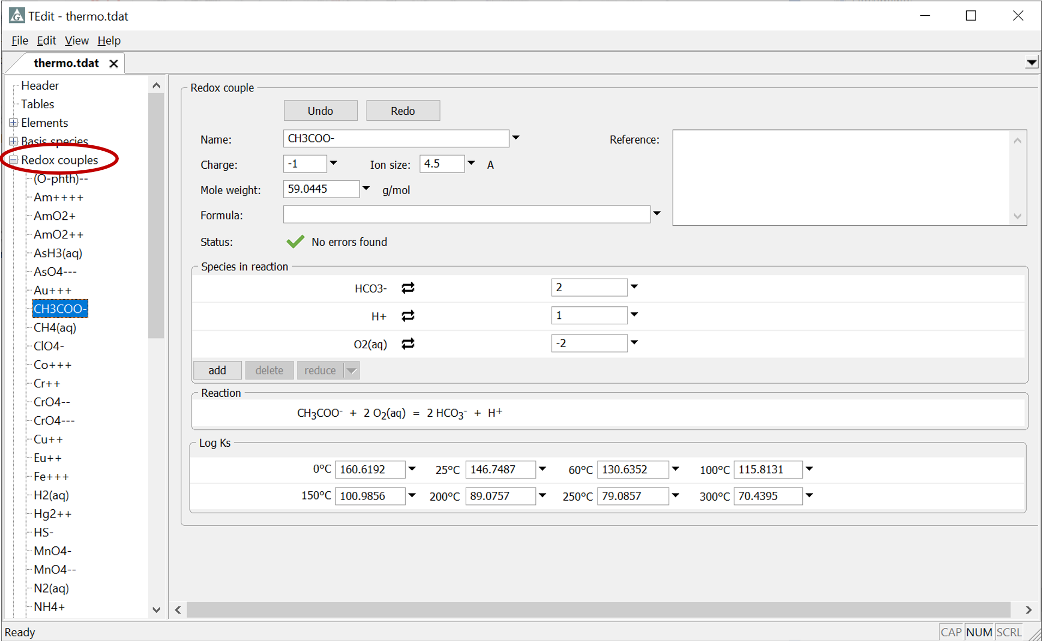Edit the 60°C log K field
Image resolution: width=1043 pixels, height=641 pixels.
(x=633, y=470)
